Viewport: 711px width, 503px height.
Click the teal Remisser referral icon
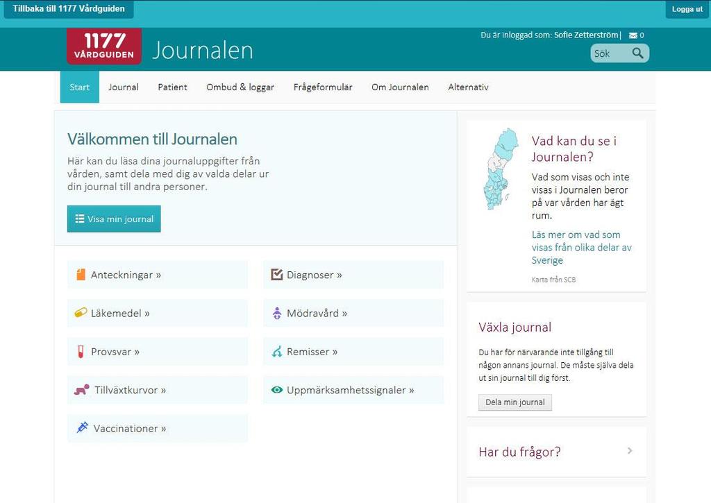(x=276, y=352)
